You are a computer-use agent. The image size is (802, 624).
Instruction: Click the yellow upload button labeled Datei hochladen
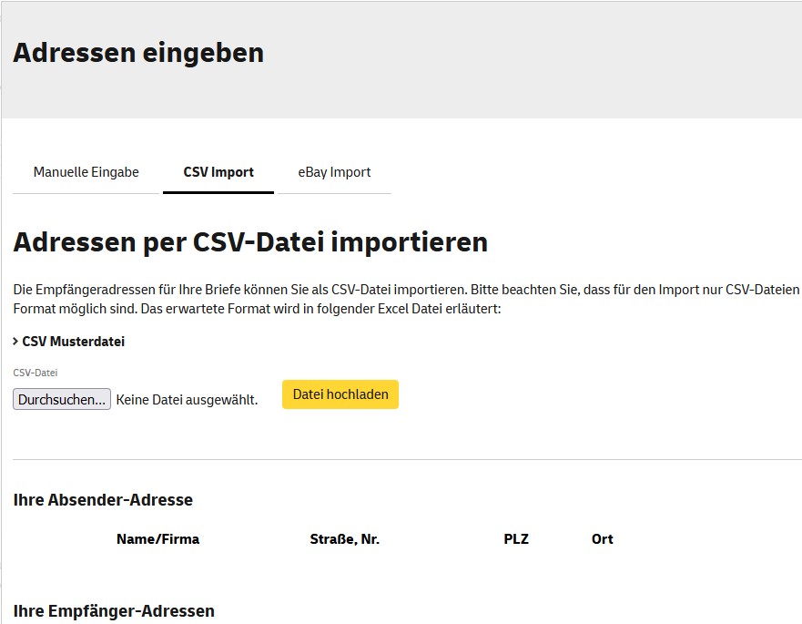[x=340, y=394]
